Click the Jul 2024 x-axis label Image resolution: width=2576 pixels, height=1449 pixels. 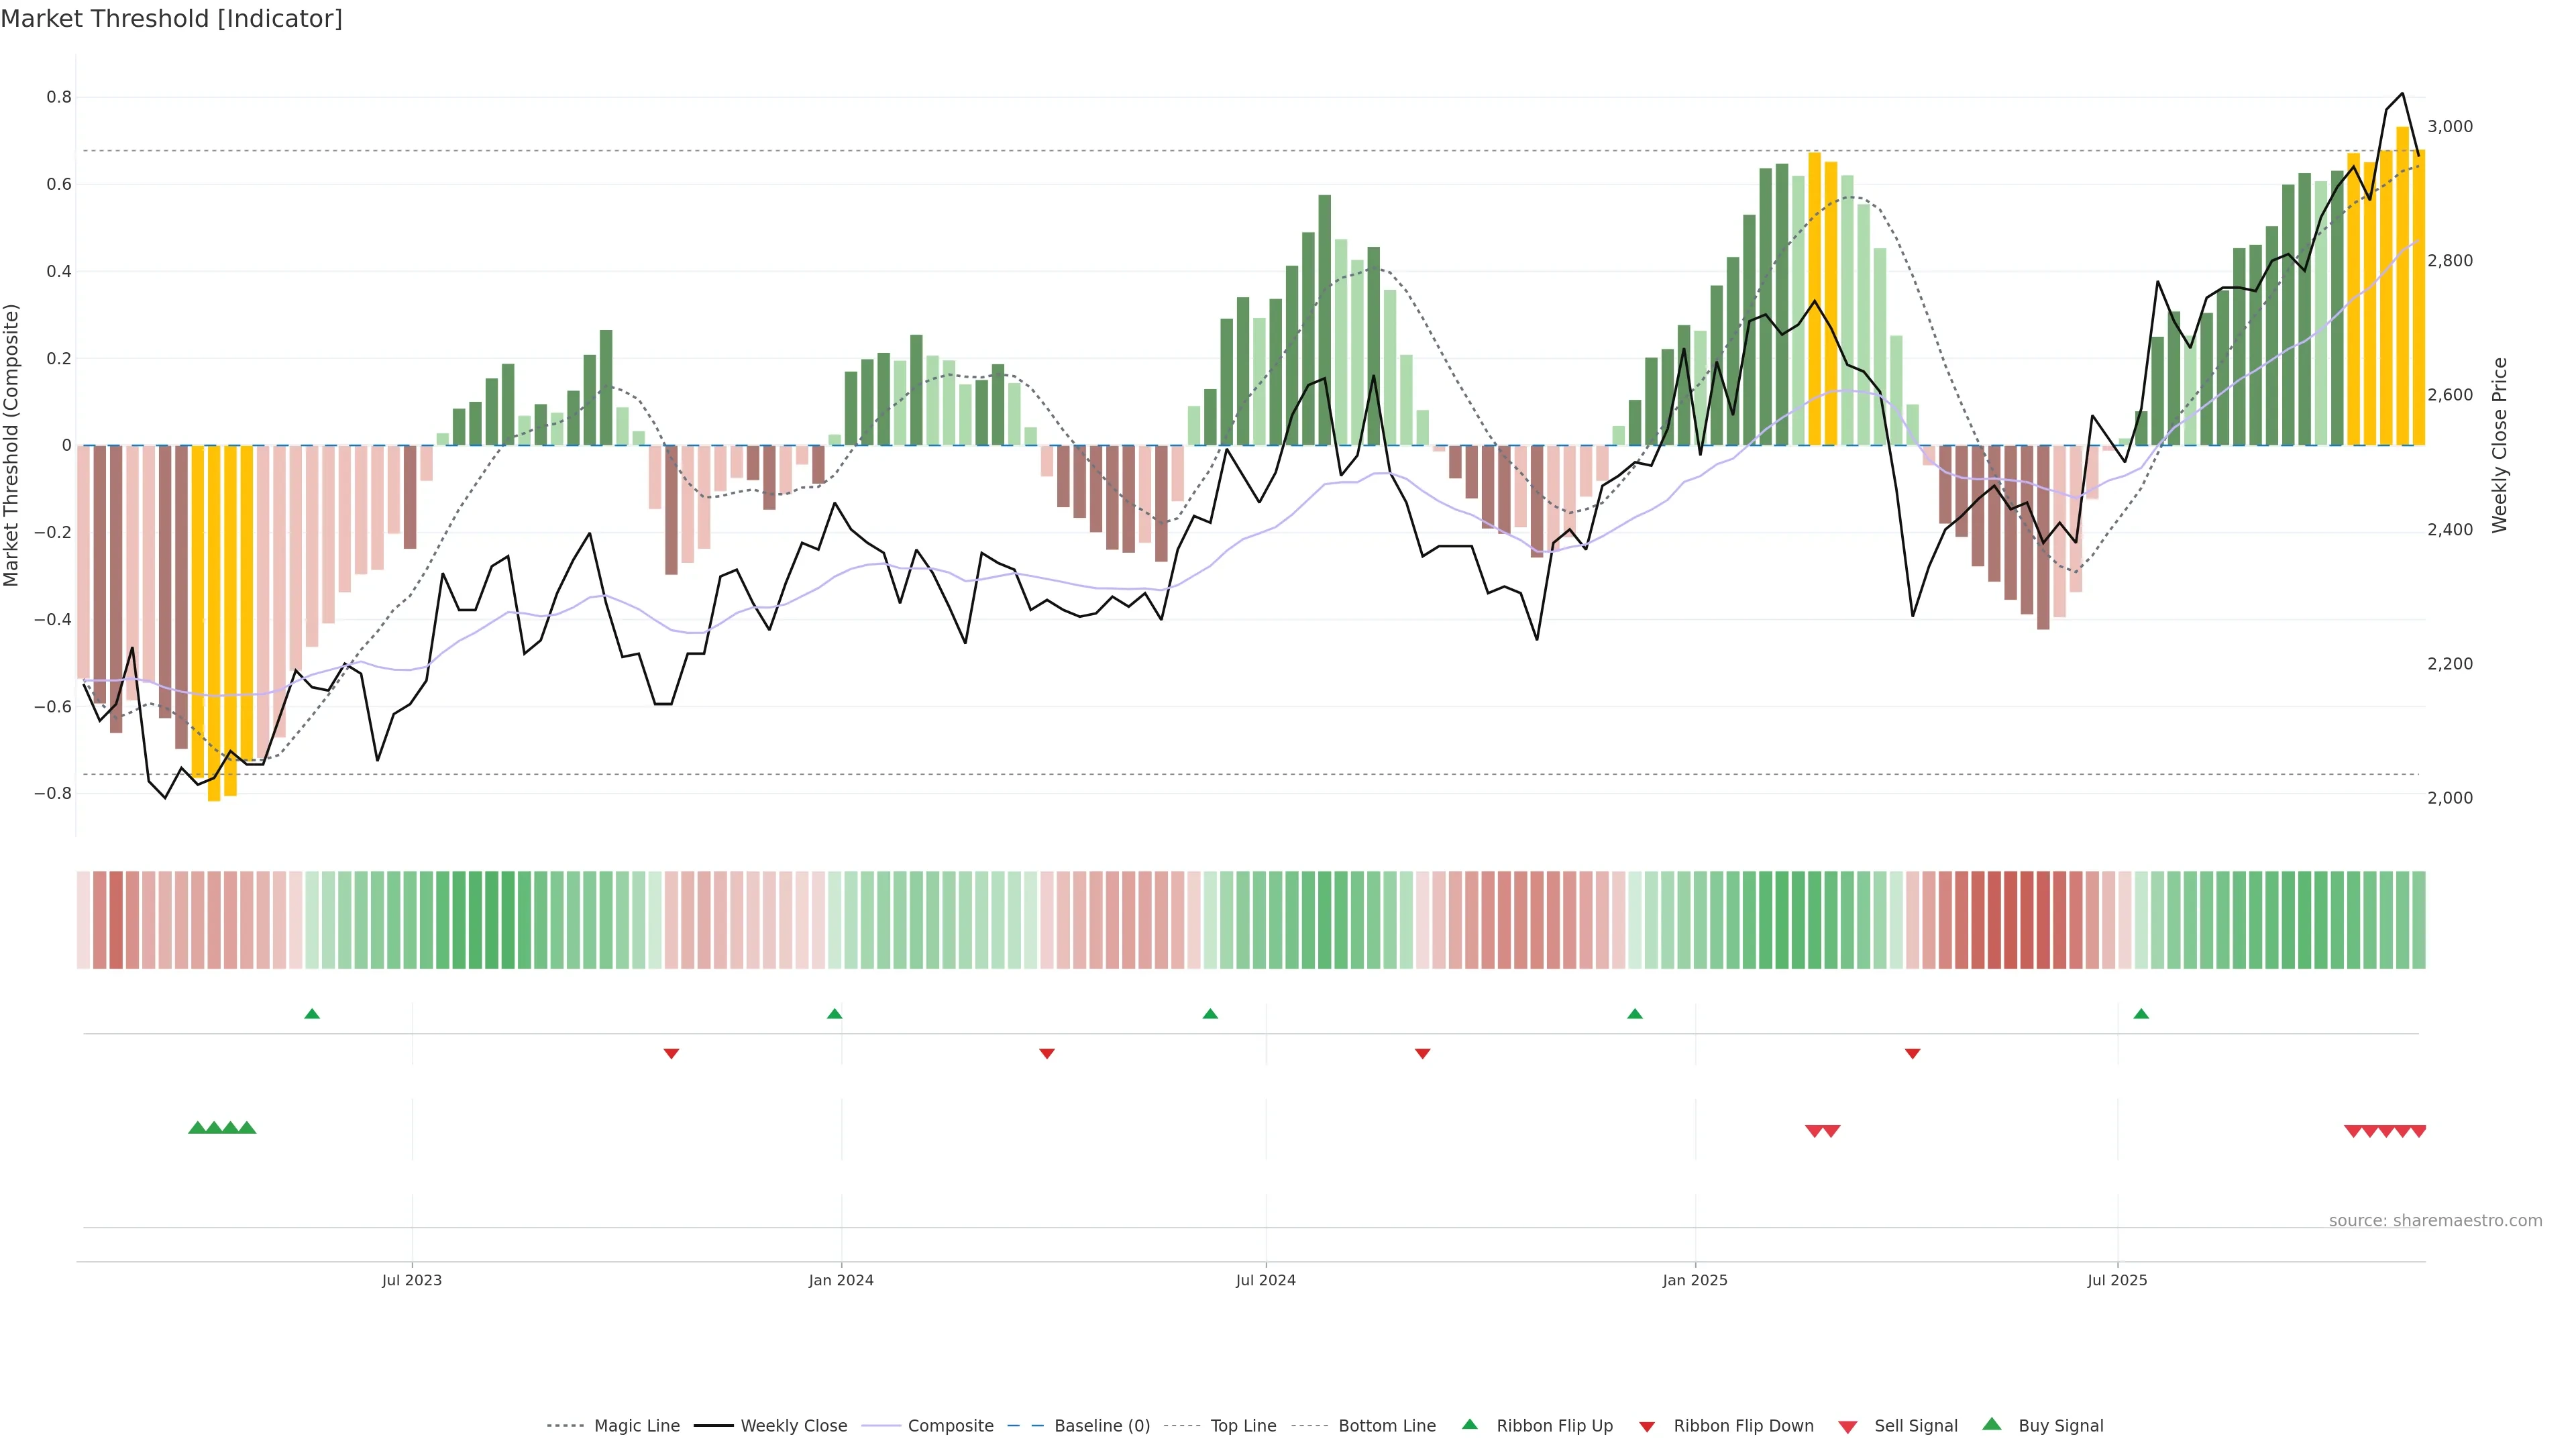(1265, 1280)
